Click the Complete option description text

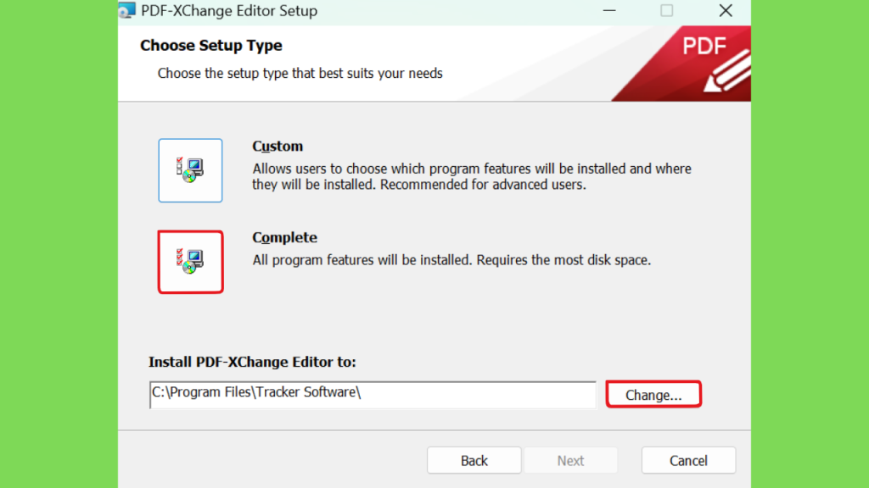(451, 260)
